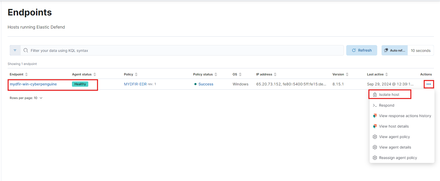This screenshot has width=440, height=181.
Task: Toggle the Auto refresh button
Action: 395,50
